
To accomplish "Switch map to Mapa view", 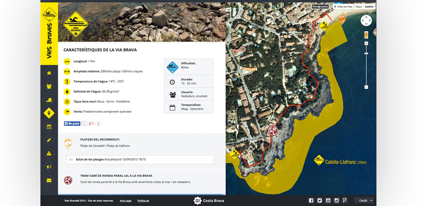I will click(358, 7).
